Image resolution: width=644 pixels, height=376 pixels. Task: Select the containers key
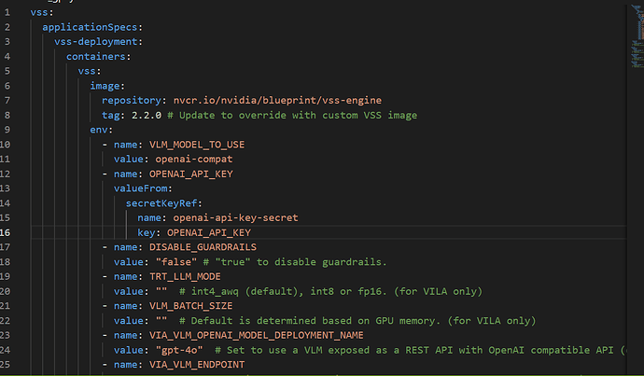pos(96,56)
